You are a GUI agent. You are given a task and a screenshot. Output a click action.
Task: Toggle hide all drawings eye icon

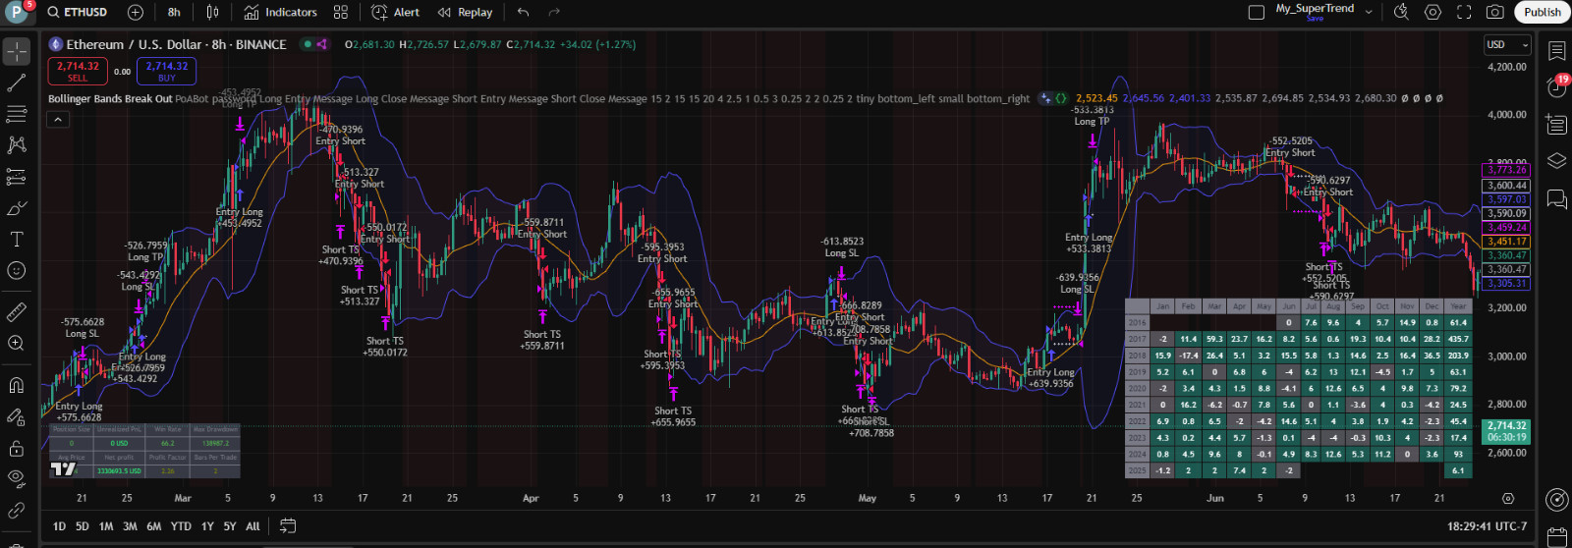pyautogui.click(x=17, y=478)
